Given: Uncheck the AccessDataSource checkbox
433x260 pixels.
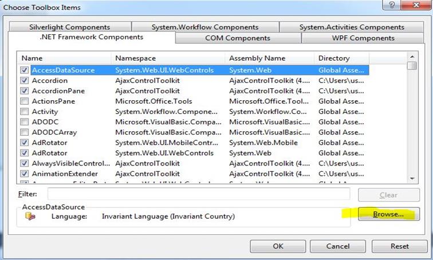Looking at the screenshot, I should point(24,70).
